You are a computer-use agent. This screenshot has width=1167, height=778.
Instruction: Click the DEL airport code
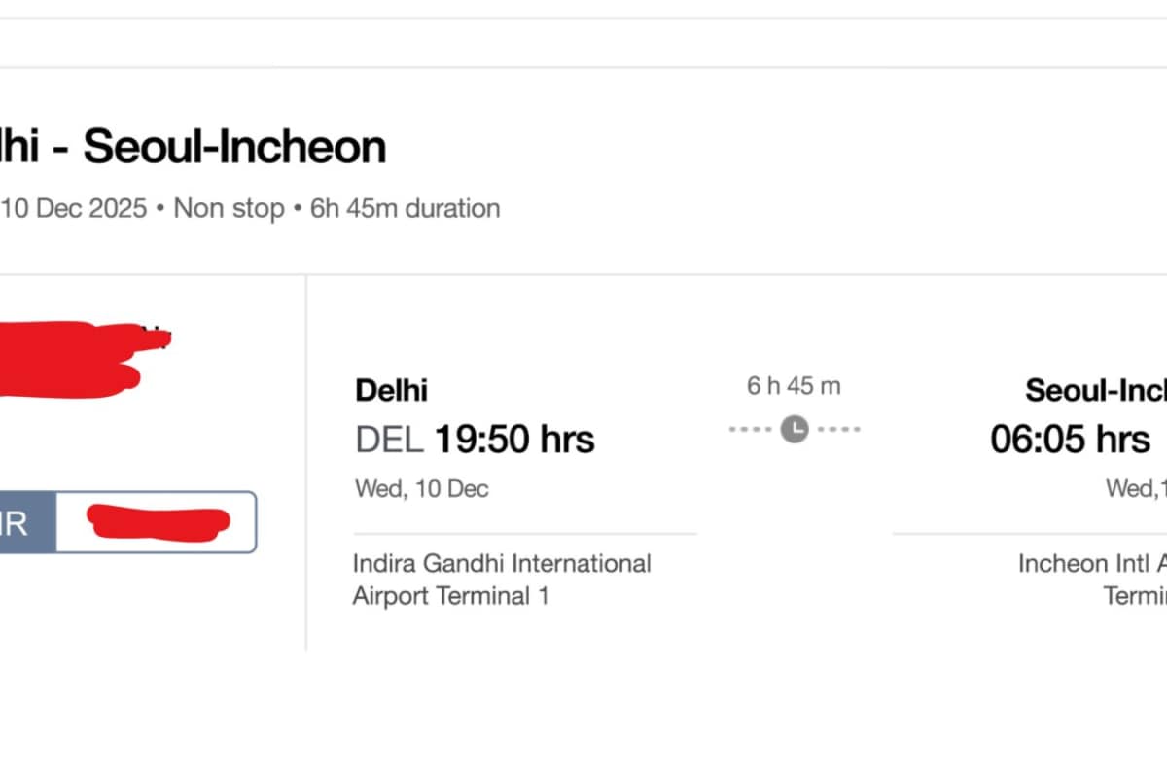tap(389, 441)
